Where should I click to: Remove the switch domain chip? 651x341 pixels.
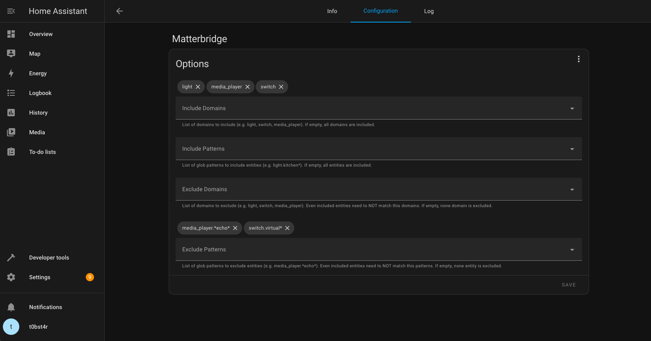point(281,87)
